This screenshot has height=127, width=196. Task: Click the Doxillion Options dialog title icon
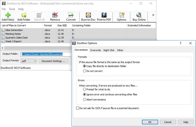click(x=74, y=43)
